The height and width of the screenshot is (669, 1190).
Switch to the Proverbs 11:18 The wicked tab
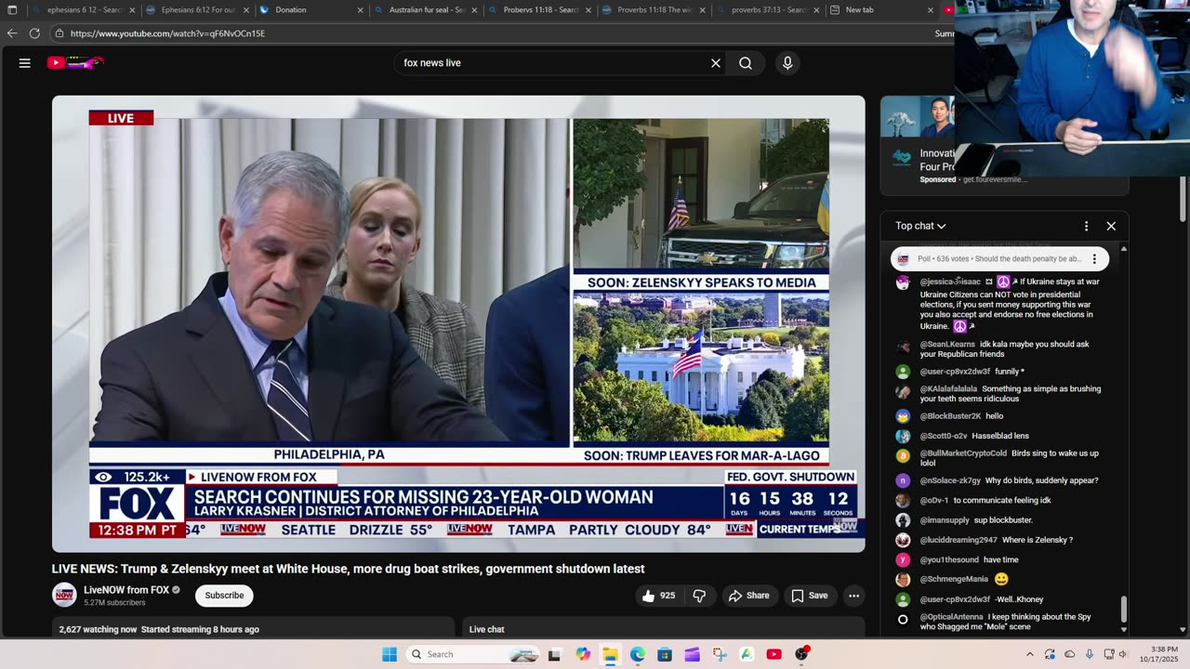pyautogui.click(x=654, y=10)
